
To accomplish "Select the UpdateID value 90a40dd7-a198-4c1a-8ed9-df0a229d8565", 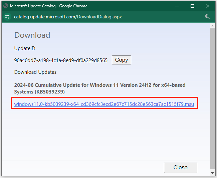I will click(61, 60).
